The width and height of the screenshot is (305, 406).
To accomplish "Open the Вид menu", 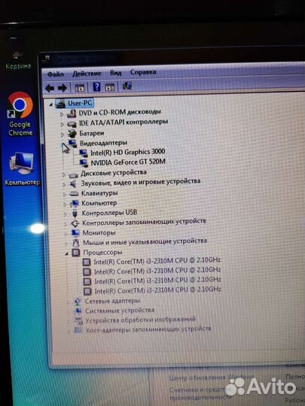I will click(x=115, y=73).
